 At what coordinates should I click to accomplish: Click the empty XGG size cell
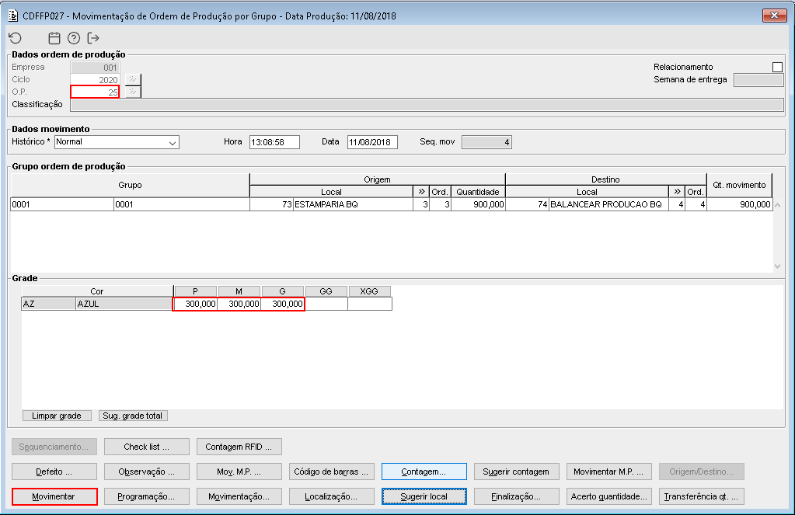(x=370, y=304)
